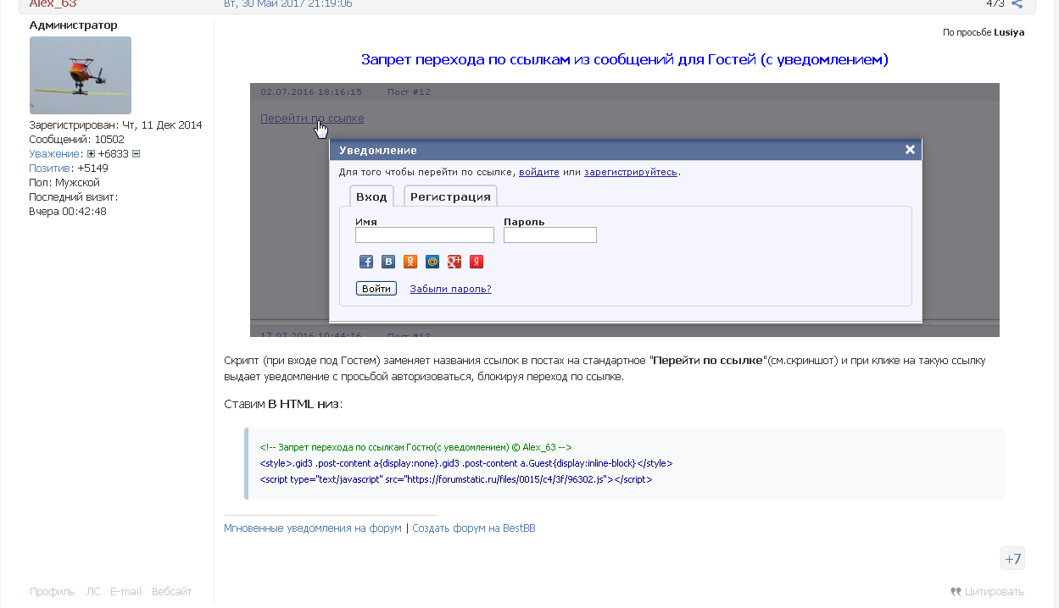
Task: Click the quote icon beside Цитировать
Action: click(956, 592)
